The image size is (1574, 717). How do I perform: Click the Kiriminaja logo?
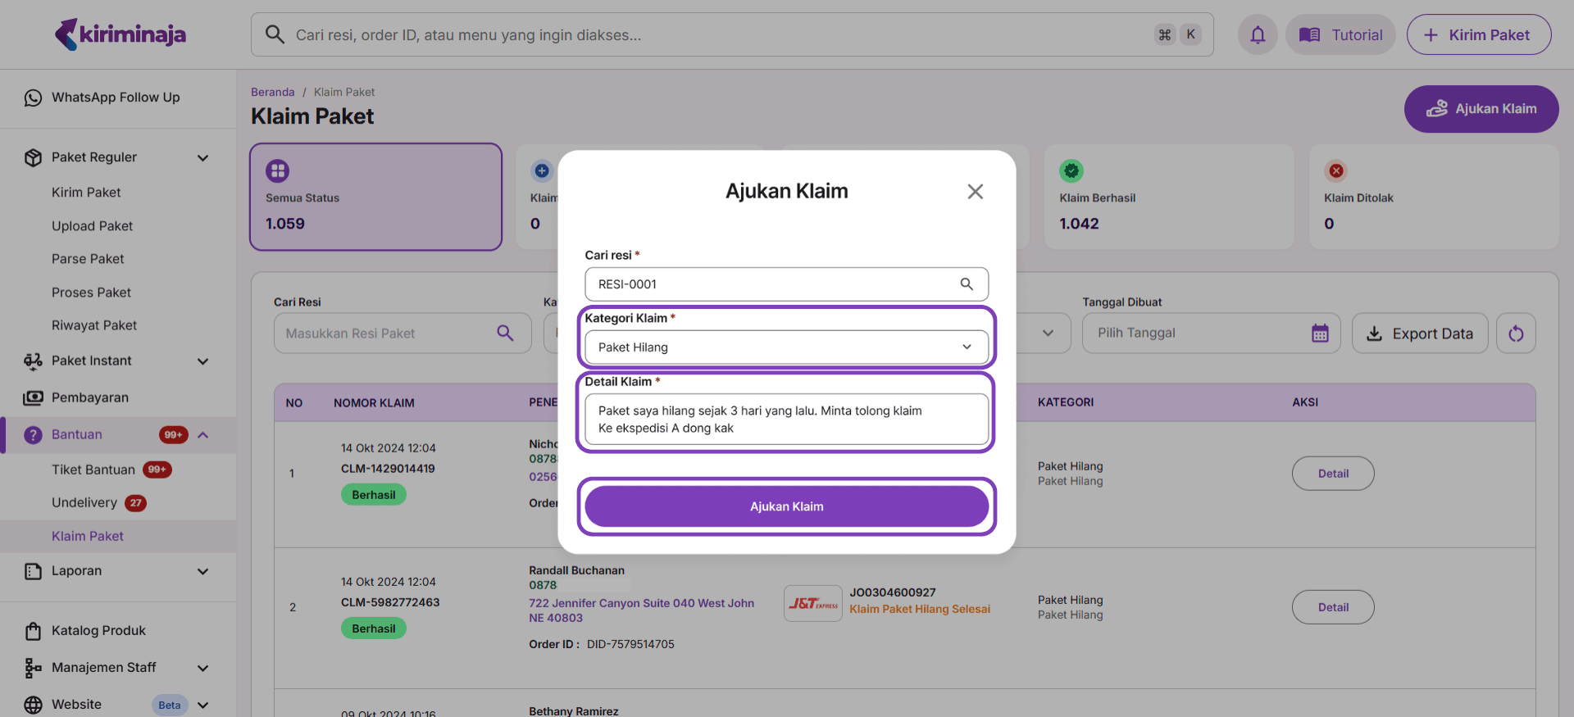coord(121,34)
